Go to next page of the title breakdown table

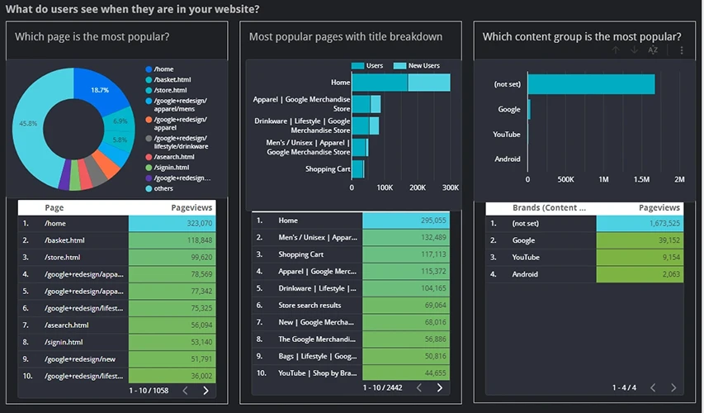pyautogui.click(x=440, y=387)
